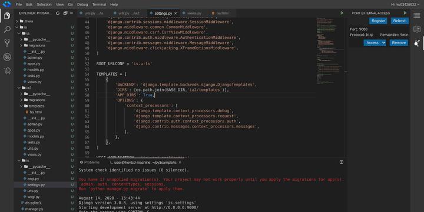Open the Hi hw03426922 user dropdown
The width and height of the screenshot is (424, 212).
[405, 4]
